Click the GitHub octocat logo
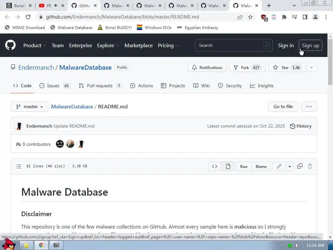333x250 pixels. click(10, 45)
